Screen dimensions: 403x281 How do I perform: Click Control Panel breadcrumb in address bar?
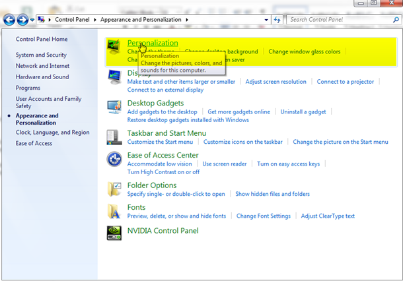click(72, 20)
